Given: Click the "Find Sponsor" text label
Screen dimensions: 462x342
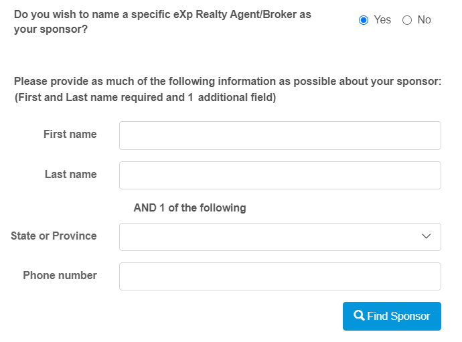Looking at the screenshot, I should pyautogui.click(x=398, y=316).
